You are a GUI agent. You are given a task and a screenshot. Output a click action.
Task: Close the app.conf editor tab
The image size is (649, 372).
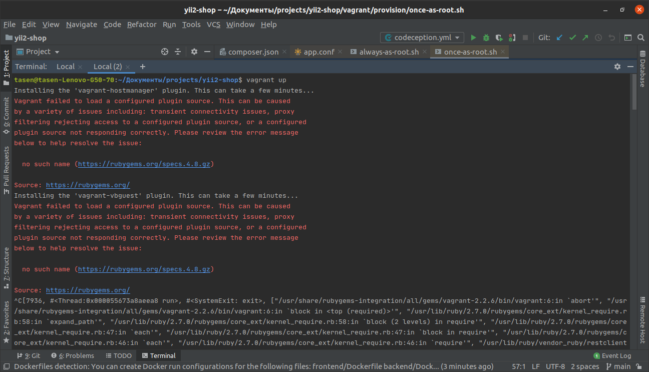pyautogui.click(x=340, y=52)
